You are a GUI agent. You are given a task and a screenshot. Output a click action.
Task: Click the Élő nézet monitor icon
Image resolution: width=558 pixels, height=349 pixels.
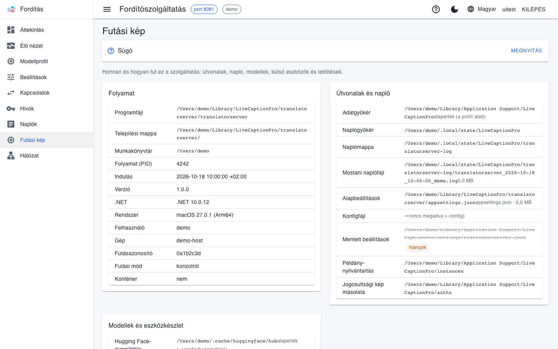(11, 46)
